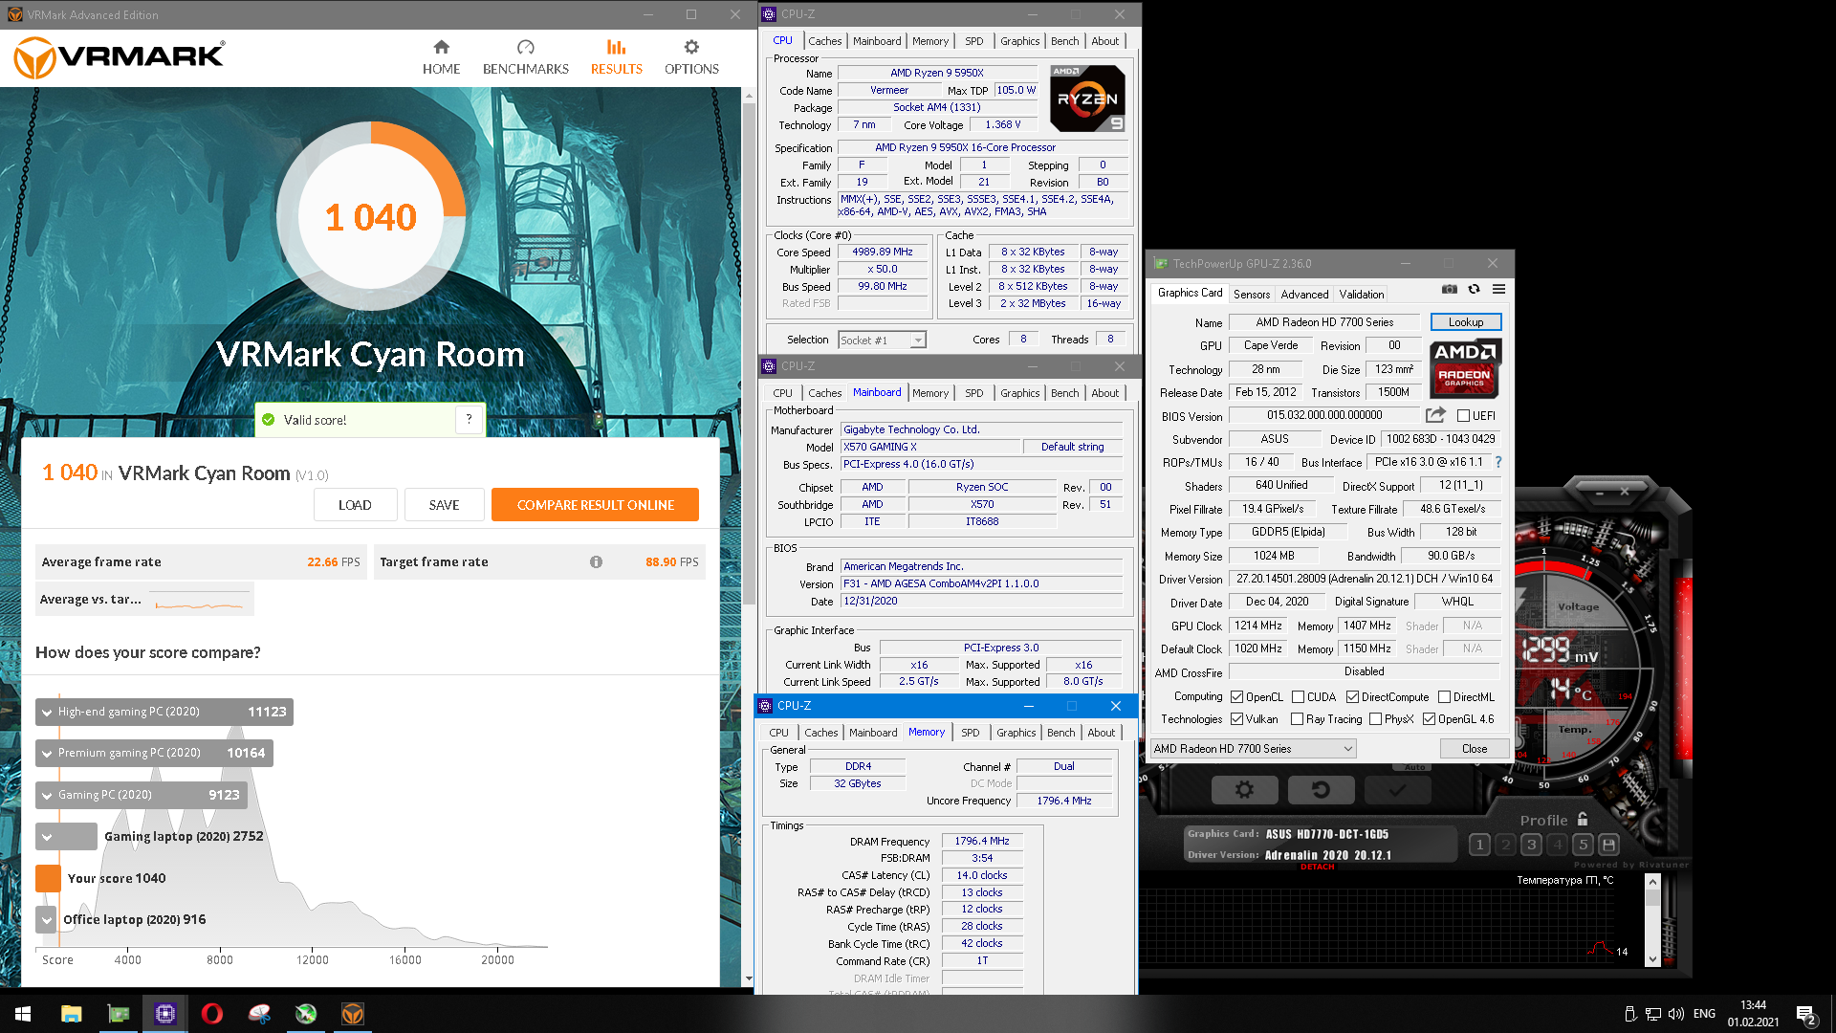This screenshot has width=1836, height=1033.
Task: Open Opera browser from taskbar
Action: [x=212, y=1014]
